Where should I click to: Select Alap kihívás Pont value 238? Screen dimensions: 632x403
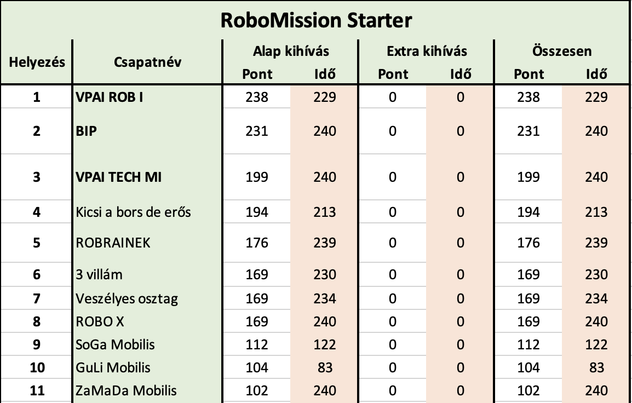257,97
